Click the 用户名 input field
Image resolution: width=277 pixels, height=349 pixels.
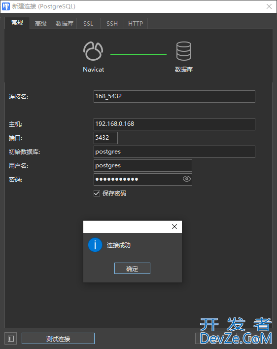(143, 165)
